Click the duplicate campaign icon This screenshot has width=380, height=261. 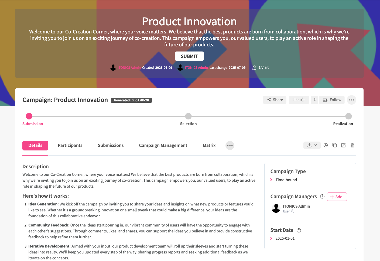coord(334,145)
